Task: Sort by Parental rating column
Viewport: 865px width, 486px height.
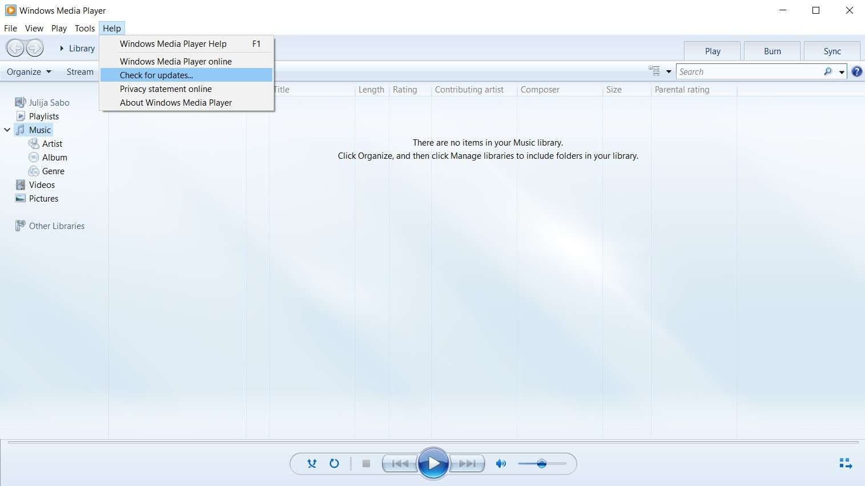Action: pyautogui.click(x=682, y=90)
